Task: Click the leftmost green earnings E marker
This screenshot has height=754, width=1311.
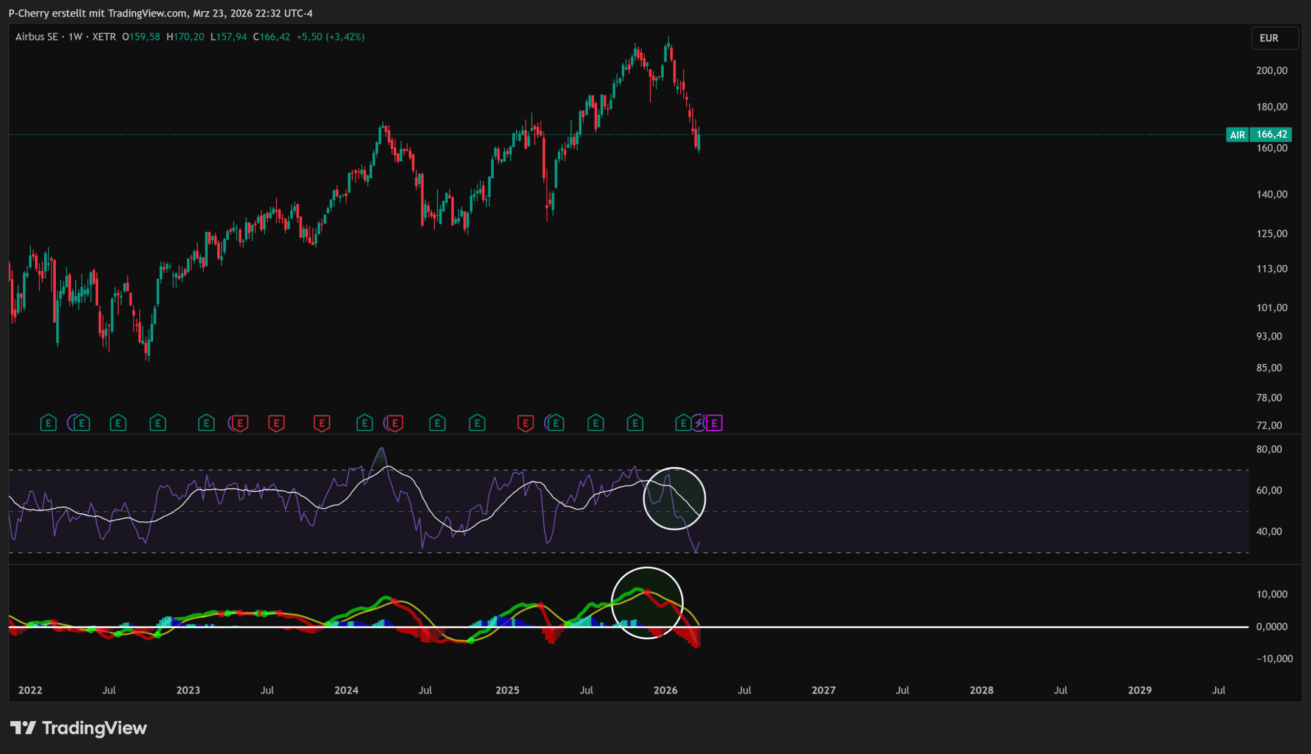Action: pyautogui.click(x=48, y=423)
